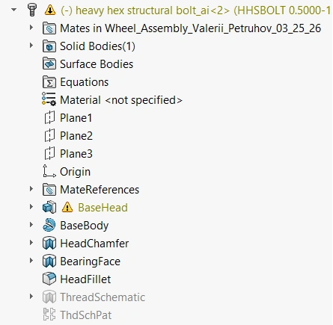
Task: Expand the MateReferences folder
Action: pos(31,189)
